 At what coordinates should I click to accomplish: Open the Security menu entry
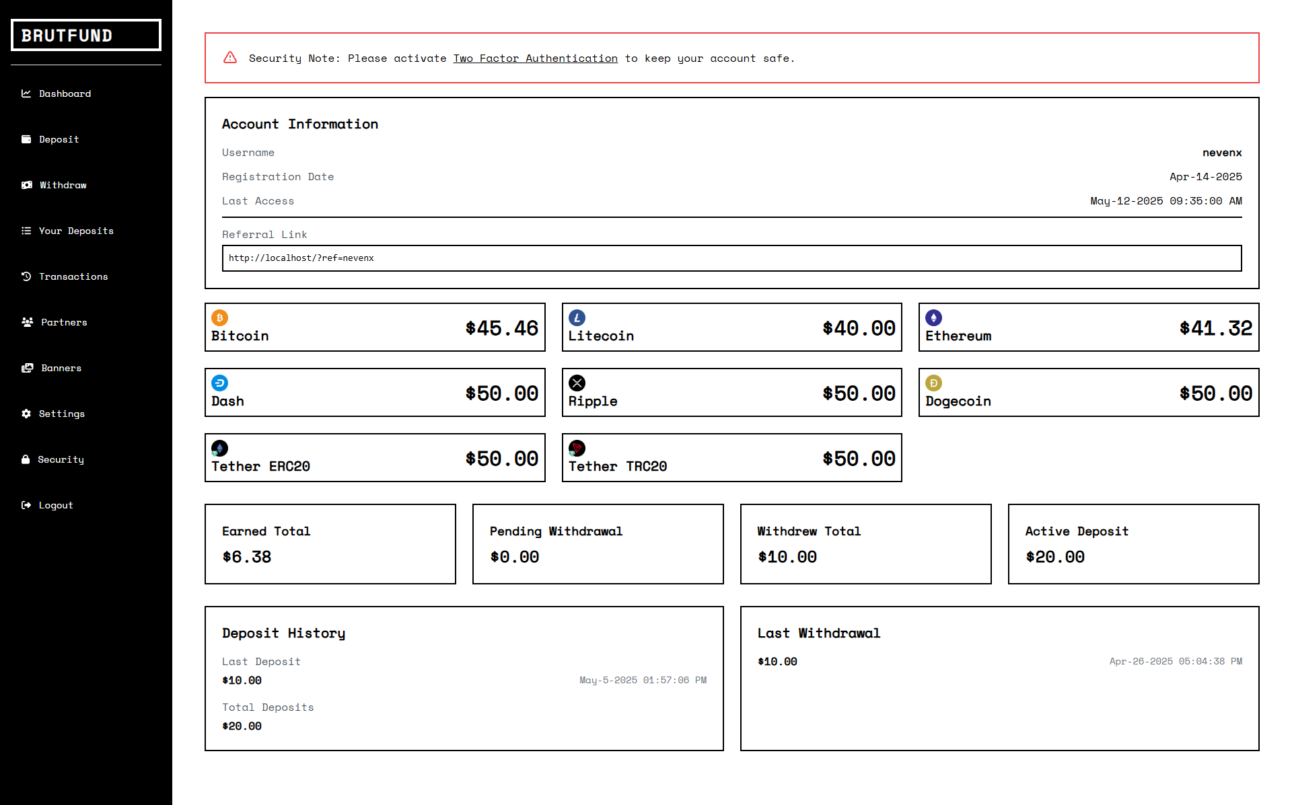point(61,459)
